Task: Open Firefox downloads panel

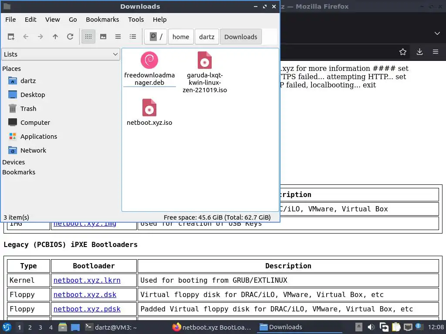Action: pos(419,52)
